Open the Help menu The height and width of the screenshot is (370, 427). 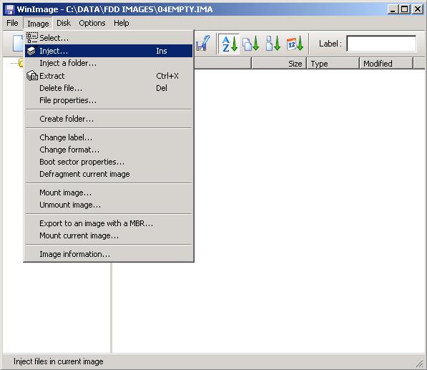121,23
